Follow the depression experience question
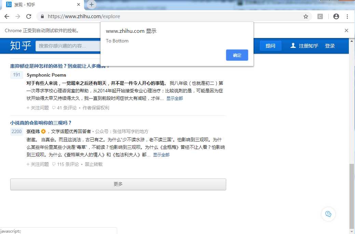 38,108
